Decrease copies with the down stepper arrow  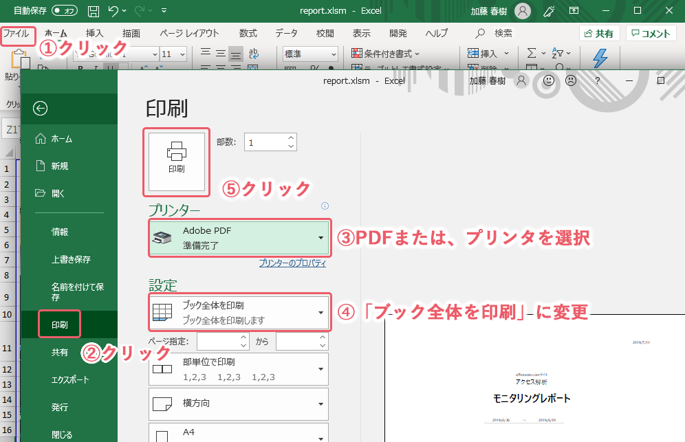291,146
